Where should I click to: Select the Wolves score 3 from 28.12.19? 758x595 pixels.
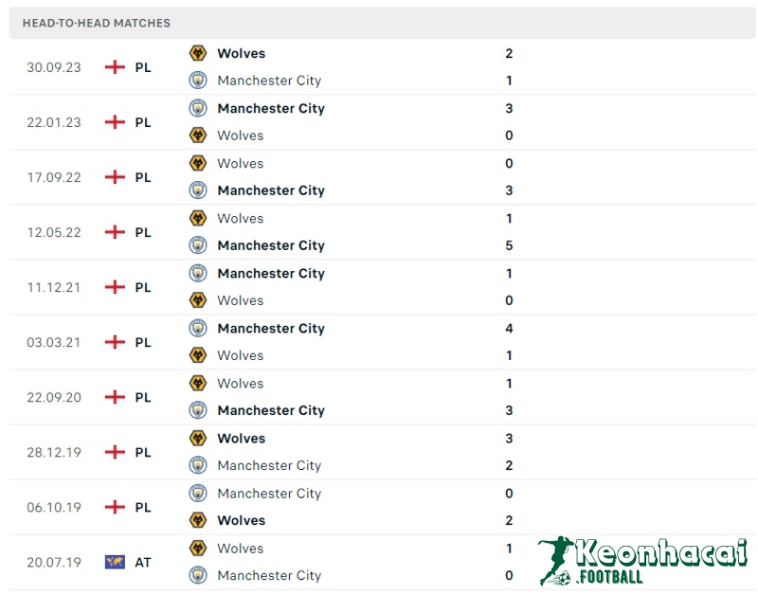tap(509, 438)
